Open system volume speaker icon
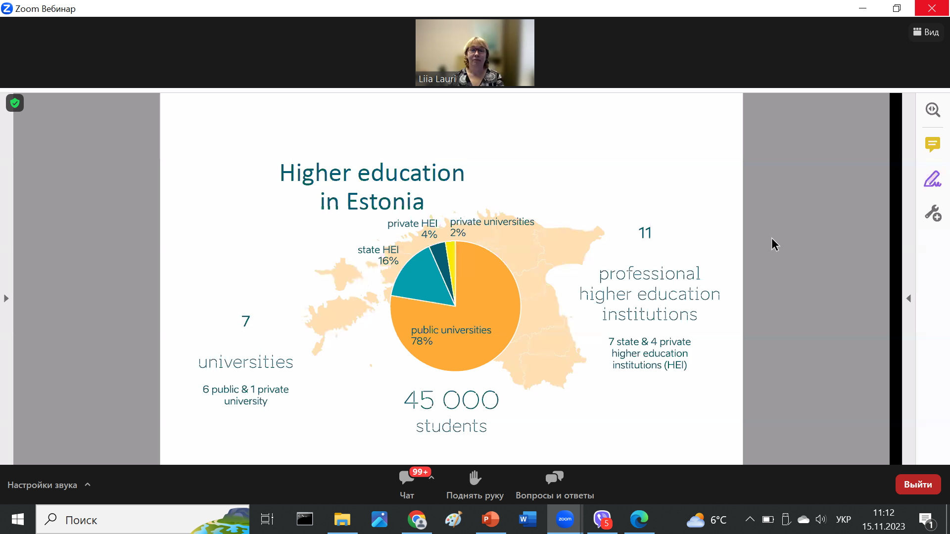 [x=821, y=519]
